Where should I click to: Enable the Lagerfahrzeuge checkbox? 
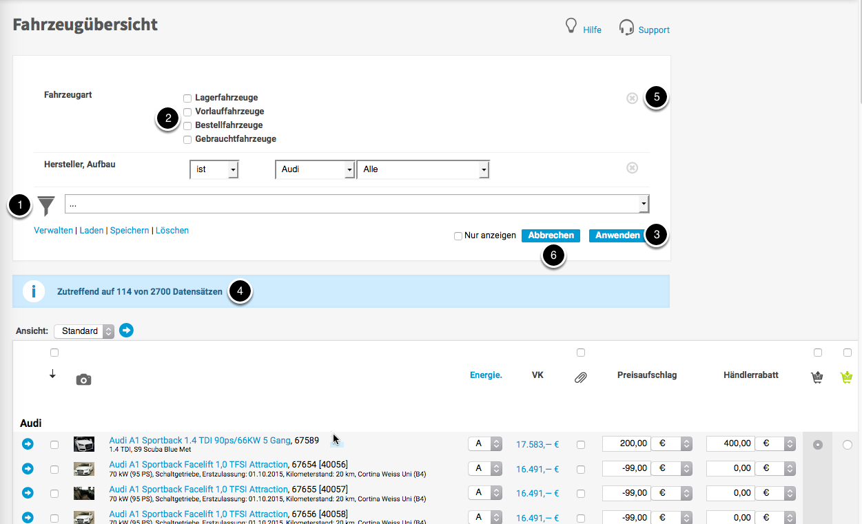pos(187,98)
